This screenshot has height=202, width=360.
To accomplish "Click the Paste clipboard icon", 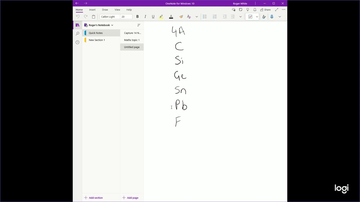I will (x=94, y=17).
